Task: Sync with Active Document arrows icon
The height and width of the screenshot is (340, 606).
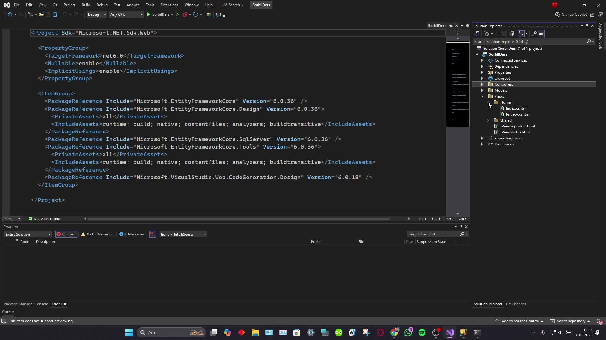Action: [497, 34]
